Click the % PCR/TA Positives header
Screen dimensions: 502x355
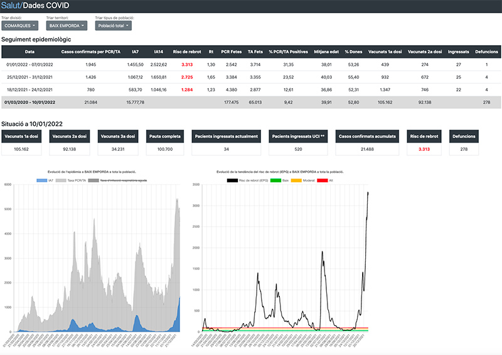click(x=288, y=52)
